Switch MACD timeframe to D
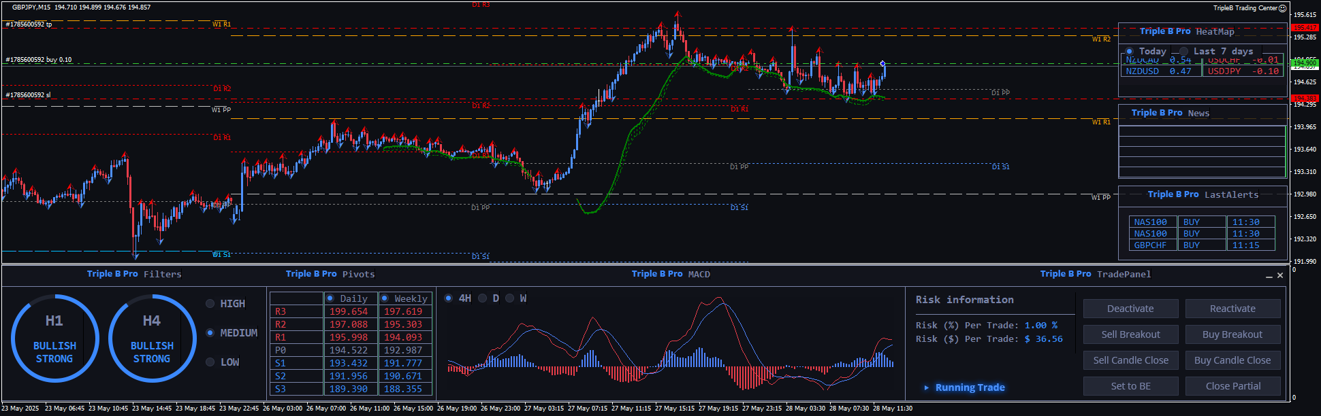Screen dimensions: 1321x416 tap(483, 298)
